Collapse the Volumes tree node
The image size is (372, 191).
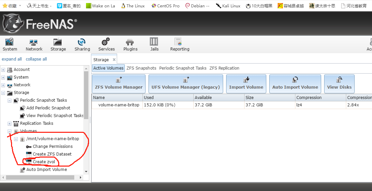pos(9,131)
